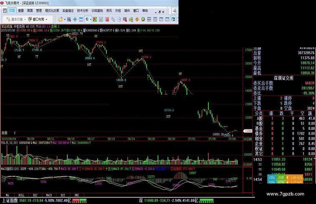Click the green-framed chart icon beside it
This screenshot has width=316, height=204.
(x=101, y=19)
